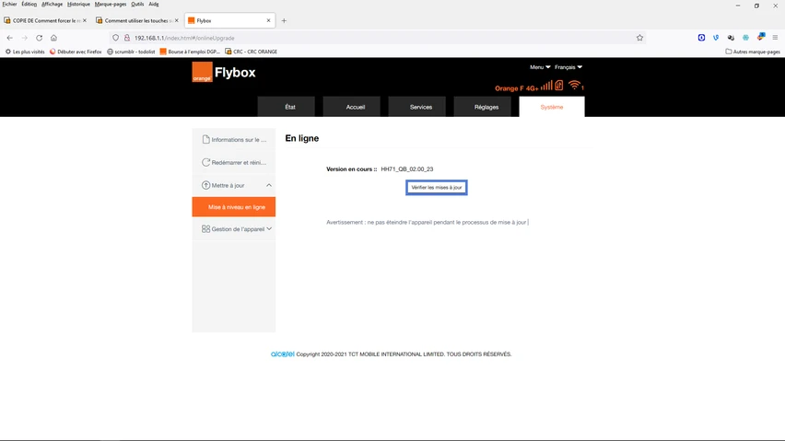Open the Historique menu

pyautogui.click(x=78, y=4)
